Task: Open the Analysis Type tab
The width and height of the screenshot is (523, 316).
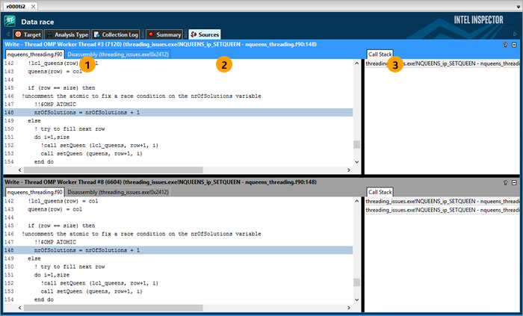Action: click(67, 34)
